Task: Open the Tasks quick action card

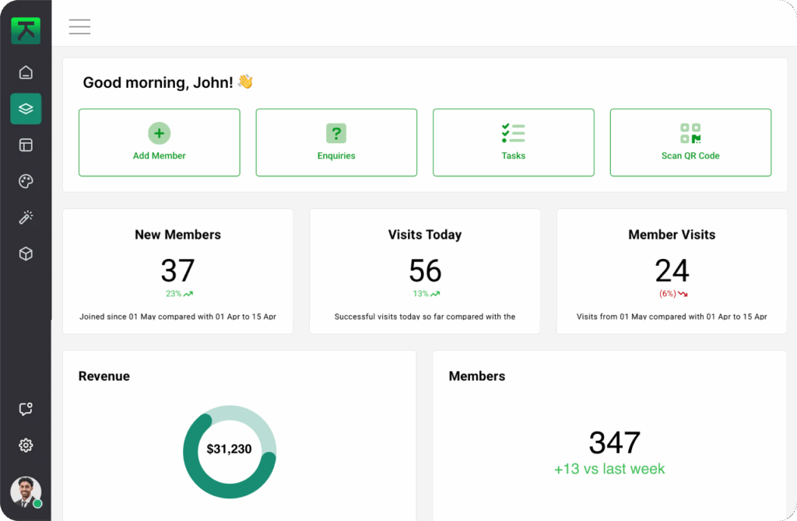Action: (x=513, y=142)
